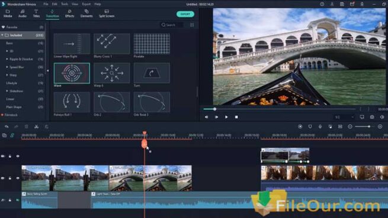The width and height of the screenshot is (388, 218).
Task: Click the Filmora logo icon
Action: tap(3, 4)
